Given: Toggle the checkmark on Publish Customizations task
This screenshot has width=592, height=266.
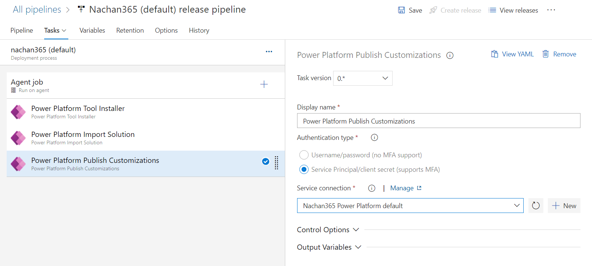Looking at the screenshot, I should coord(266,161).
